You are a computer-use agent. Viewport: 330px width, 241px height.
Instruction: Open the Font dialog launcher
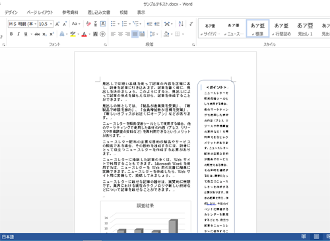pos(106,45)
